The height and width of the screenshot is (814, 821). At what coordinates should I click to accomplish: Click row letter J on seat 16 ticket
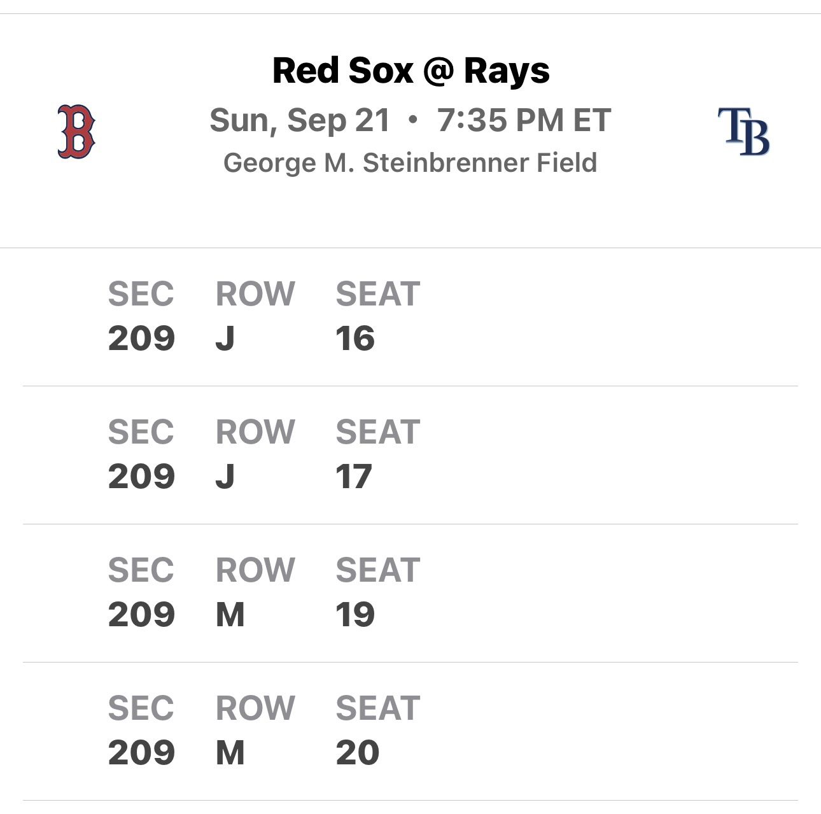coord(225,339)
